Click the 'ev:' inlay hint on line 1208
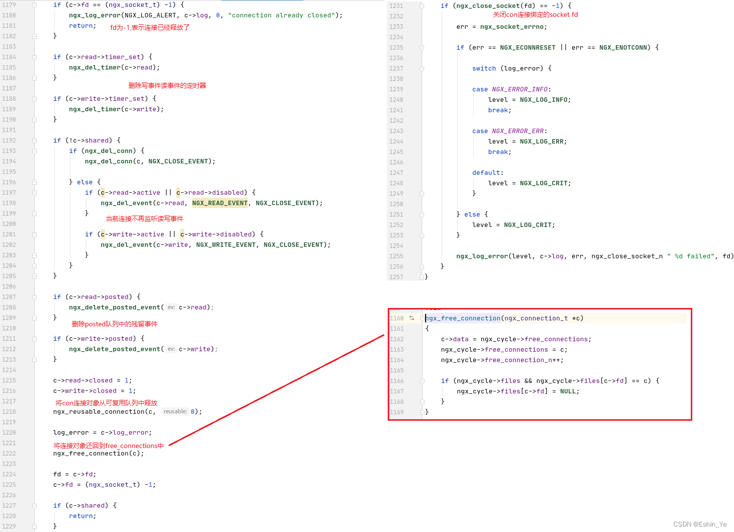 (x=171, y=307)
